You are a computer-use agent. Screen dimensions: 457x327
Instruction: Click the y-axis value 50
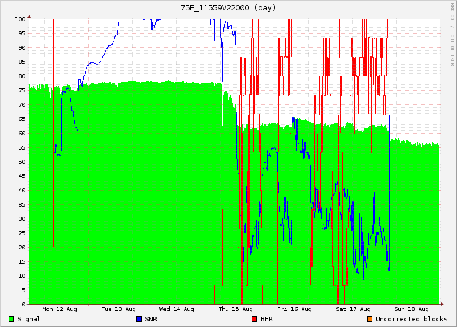(22, 162)
